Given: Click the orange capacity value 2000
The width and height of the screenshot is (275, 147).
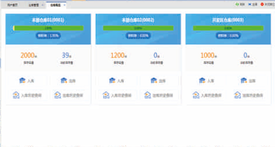Looking at the screenshot, I should [x=27, y=56].
